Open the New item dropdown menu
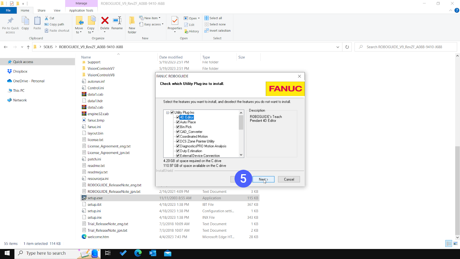Screen dimensions: 460x259 pos(151,18)
